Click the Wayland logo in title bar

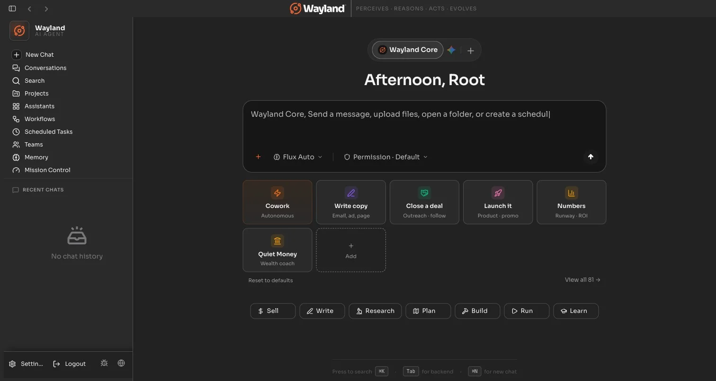(x=317, y=9)
